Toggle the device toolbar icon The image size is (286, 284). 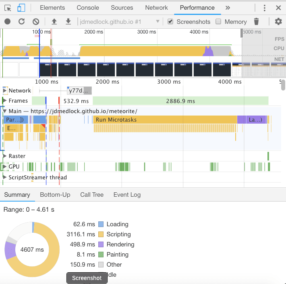[x=21, y=8]
